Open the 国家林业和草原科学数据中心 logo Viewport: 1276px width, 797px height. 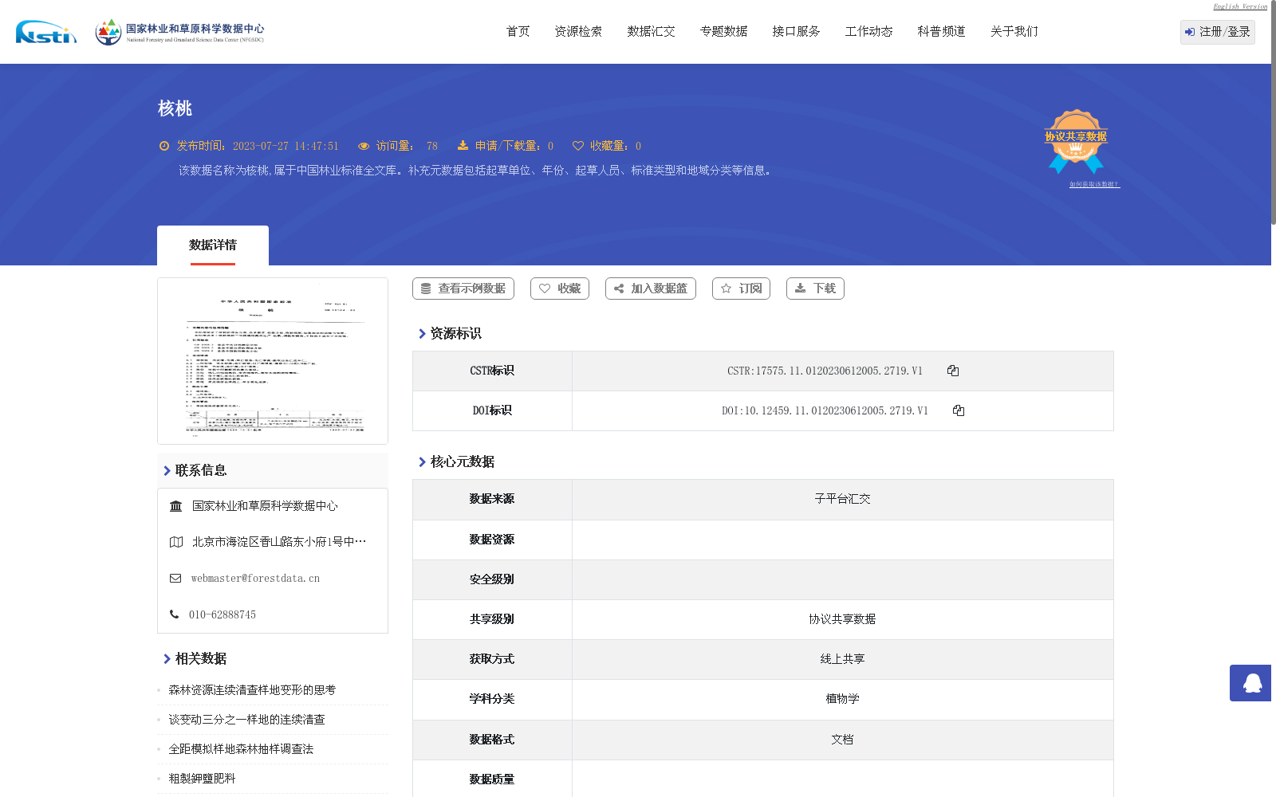point(179,32)
